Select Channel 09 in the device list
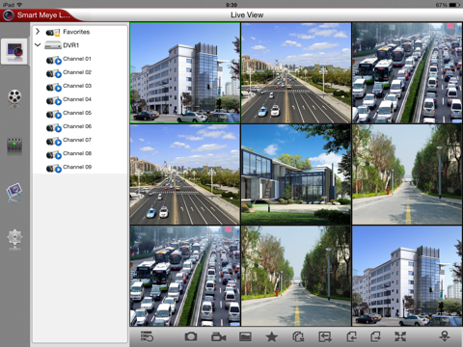This screenshot has width=463, height=347. 77,167
